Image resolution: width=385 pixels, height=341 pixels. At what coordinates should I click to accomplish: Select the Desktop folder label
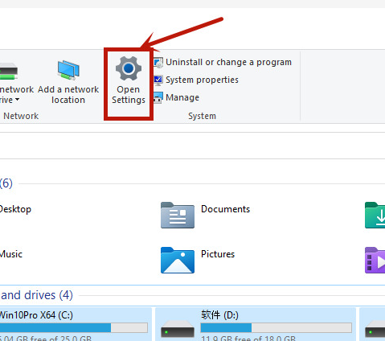[15, 209]
